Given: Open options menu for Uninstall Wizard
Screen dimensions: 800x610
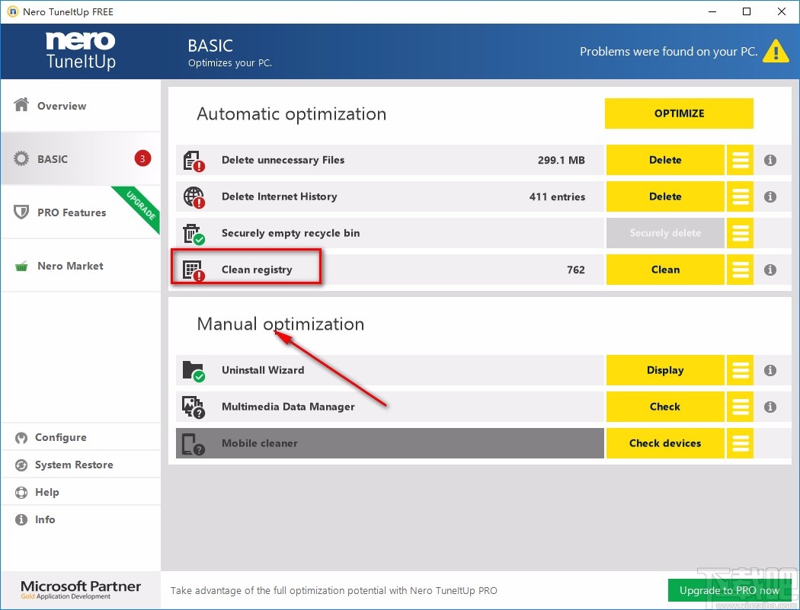Looking at the screenshot, I should tap(740, 370).
